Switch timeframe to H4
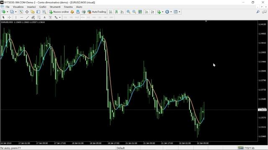268x150 pixels. coord(94,17)
